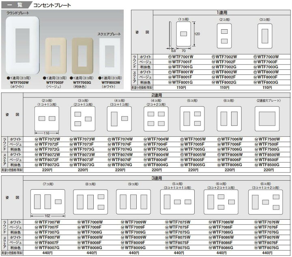This screenshot has height=257, width=292.
Task: Click model number WTF7074G
Action: [122, 149]
